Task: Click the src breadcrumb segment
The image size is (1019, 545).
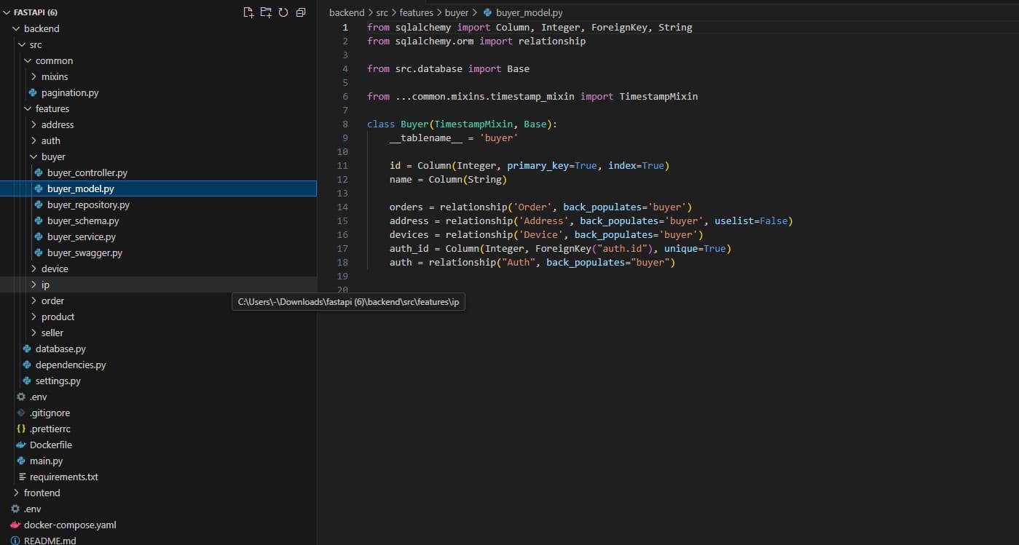Action: pyautogui.click(x=382, y=12)
